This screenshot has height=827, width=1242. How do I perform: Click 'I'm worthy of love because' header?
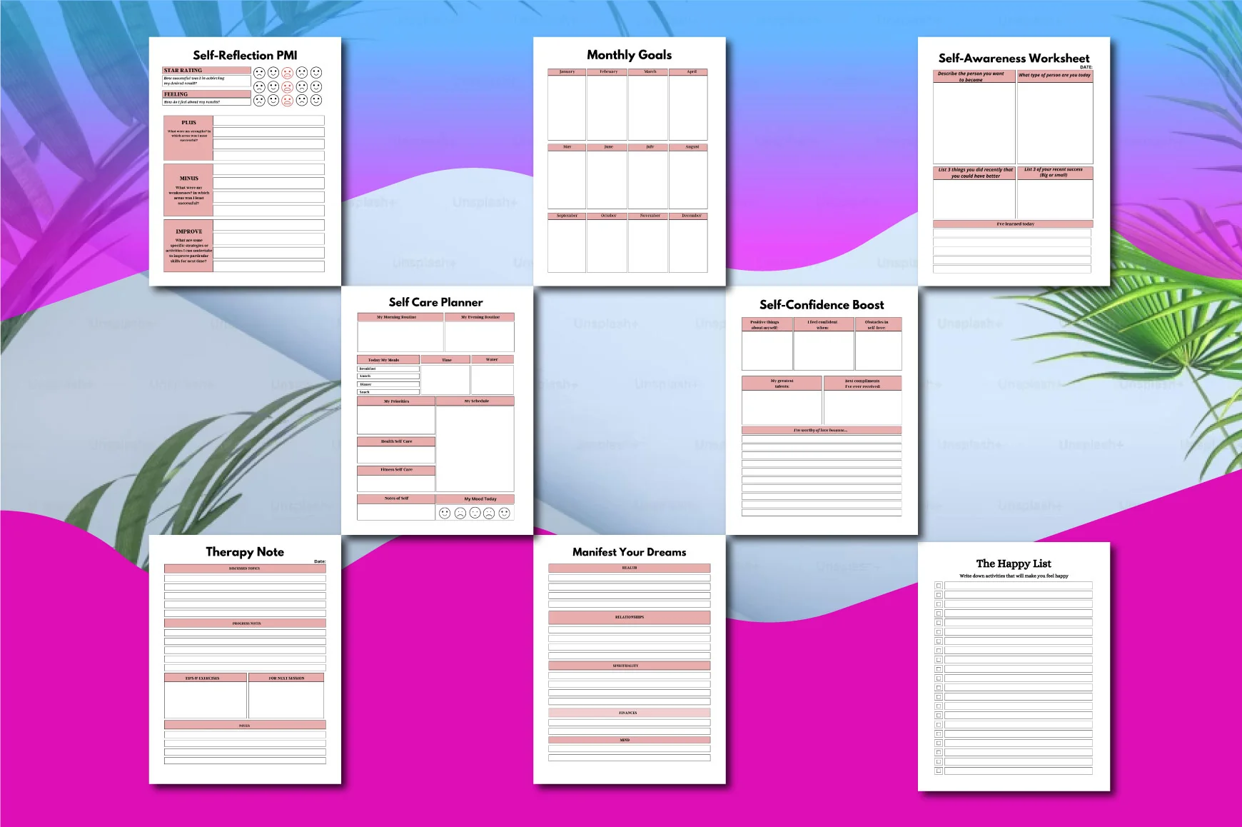(822, 430)
